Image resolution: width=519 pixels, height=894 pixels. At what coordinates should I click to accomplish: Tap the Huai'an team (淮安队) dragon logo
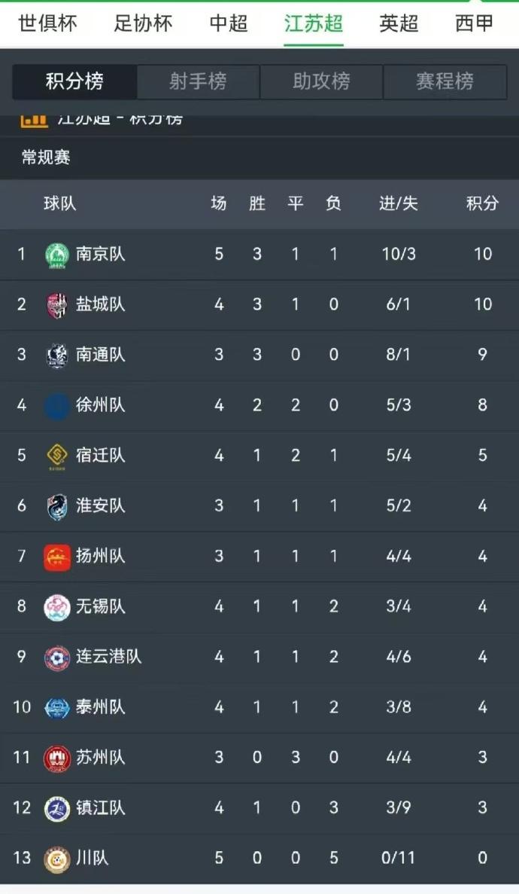tap(57, 506)
